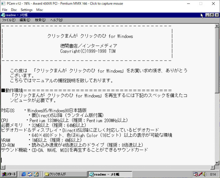The image size is (220, 178).
Task: Open Notepad ファイル(F) menu
Action: [x=9, y=20]
